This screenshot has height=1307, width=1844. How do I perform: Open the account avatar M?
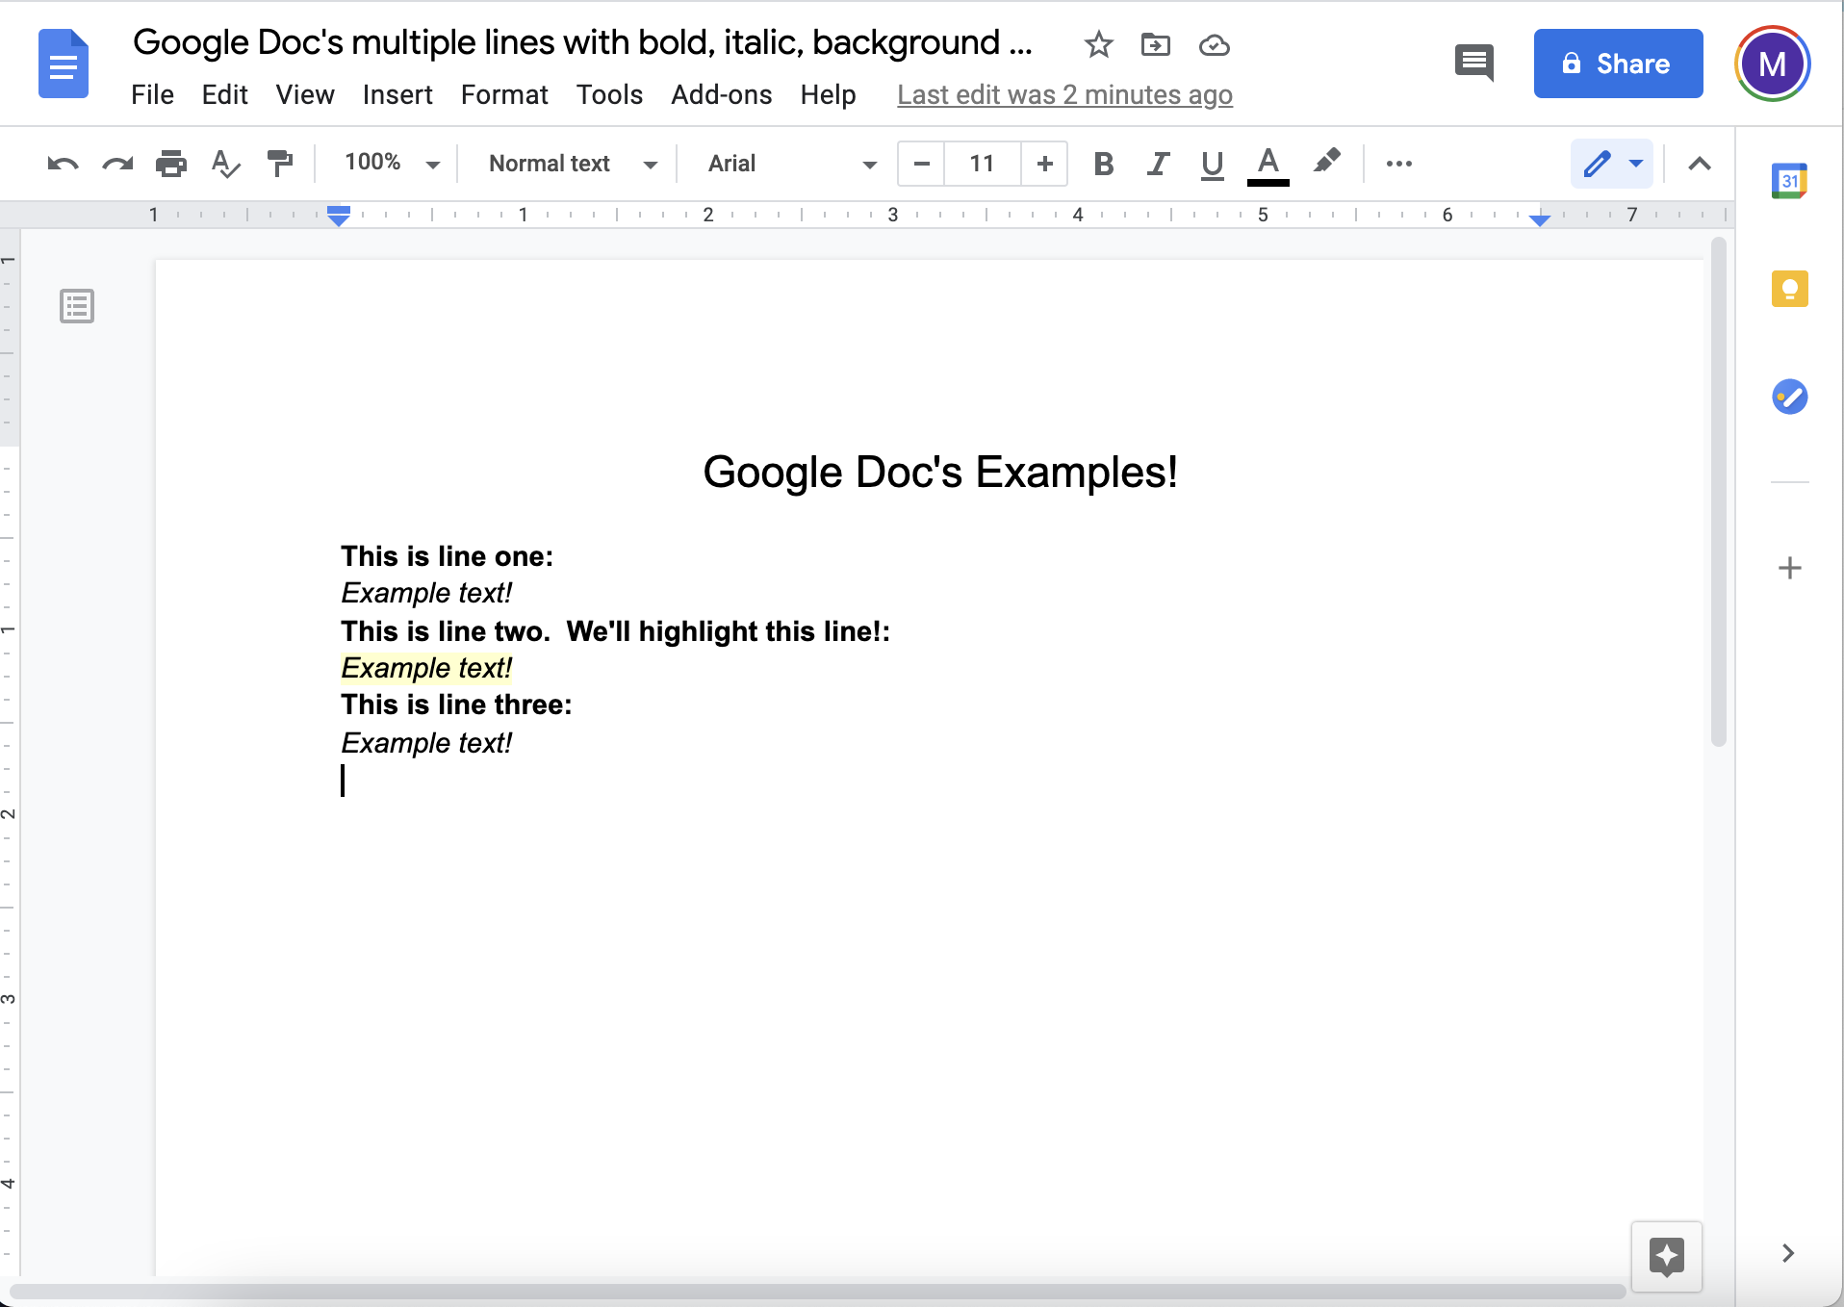(1773, 64)
